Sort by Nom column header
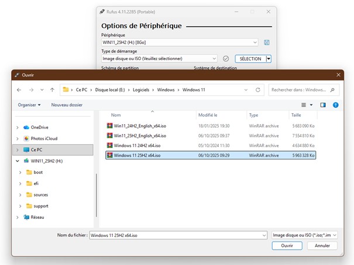Image resolution: width=354 pixels, height=265 pixels. coord(116,115)
